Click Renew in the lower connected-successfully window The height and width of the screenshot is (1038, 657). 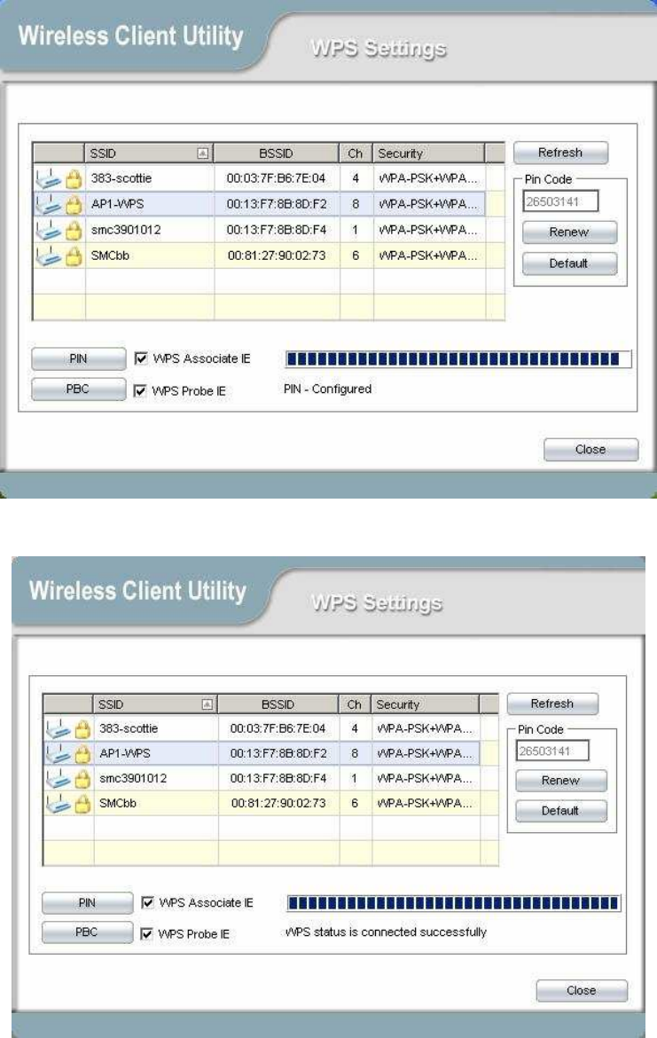pos(560,781)
